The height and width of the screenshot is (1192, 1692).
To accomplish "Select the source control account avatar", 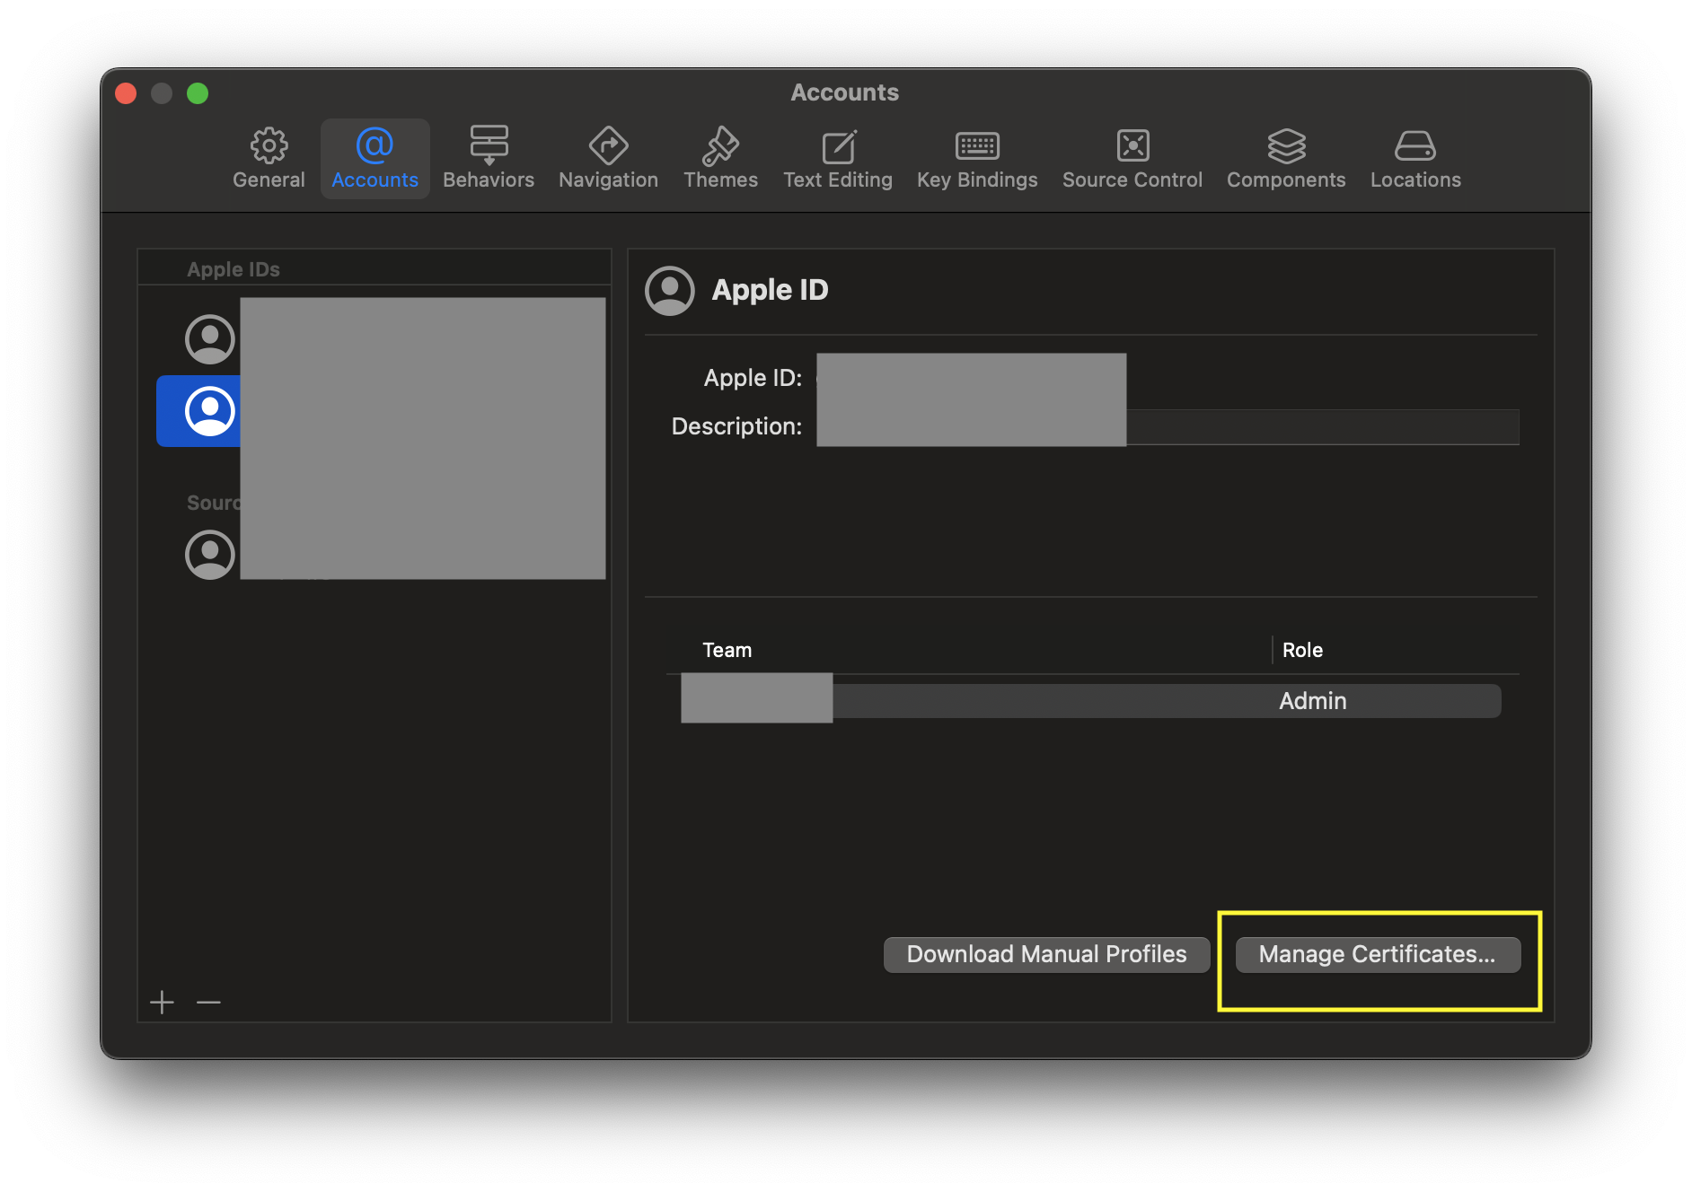I will click(x=210, y=555).
